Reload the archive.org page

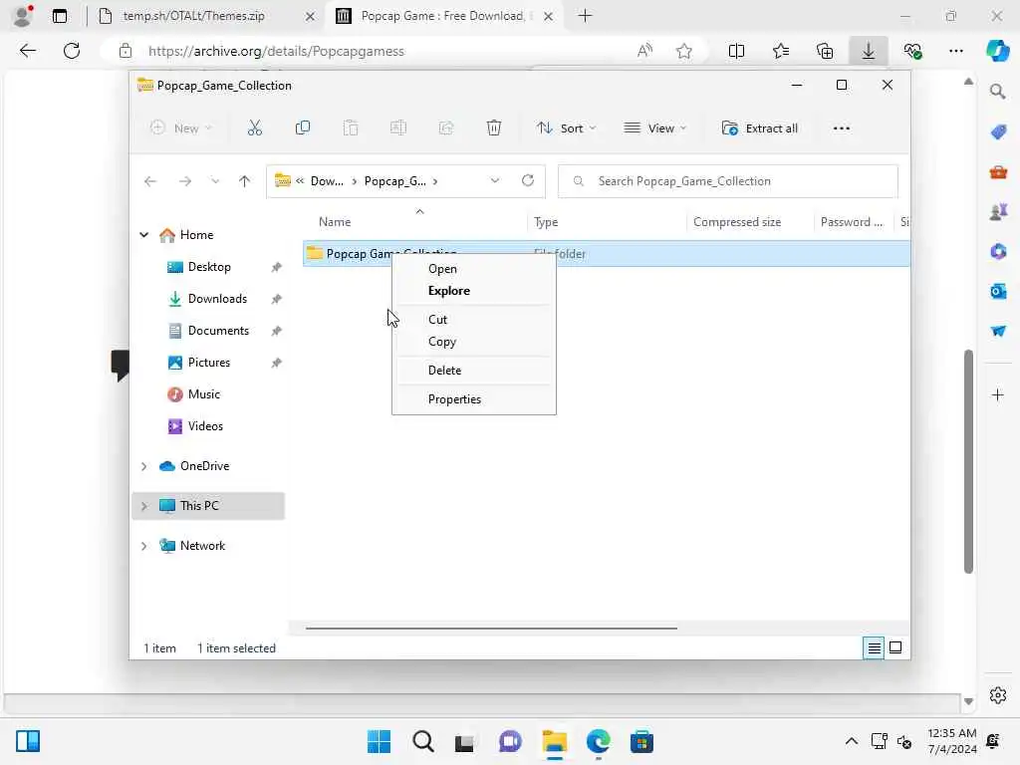point(72,51)
